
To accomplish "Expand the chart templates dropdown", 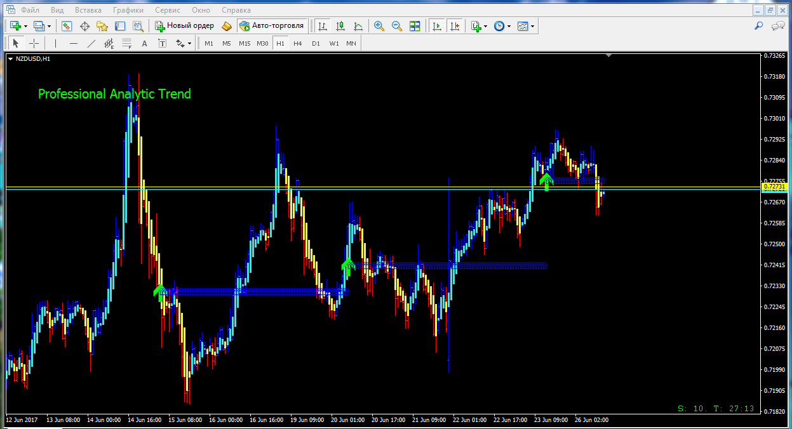I will tap(532, 26).
